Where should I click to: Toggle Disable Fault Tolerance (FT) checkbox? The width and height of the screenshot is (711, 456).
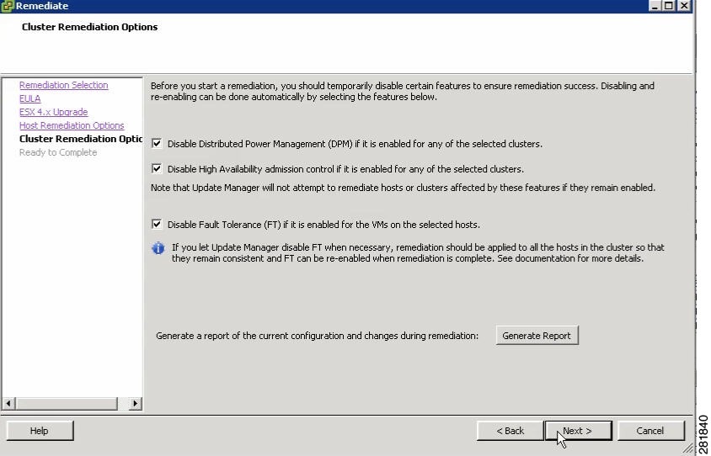tap(157, 224)
